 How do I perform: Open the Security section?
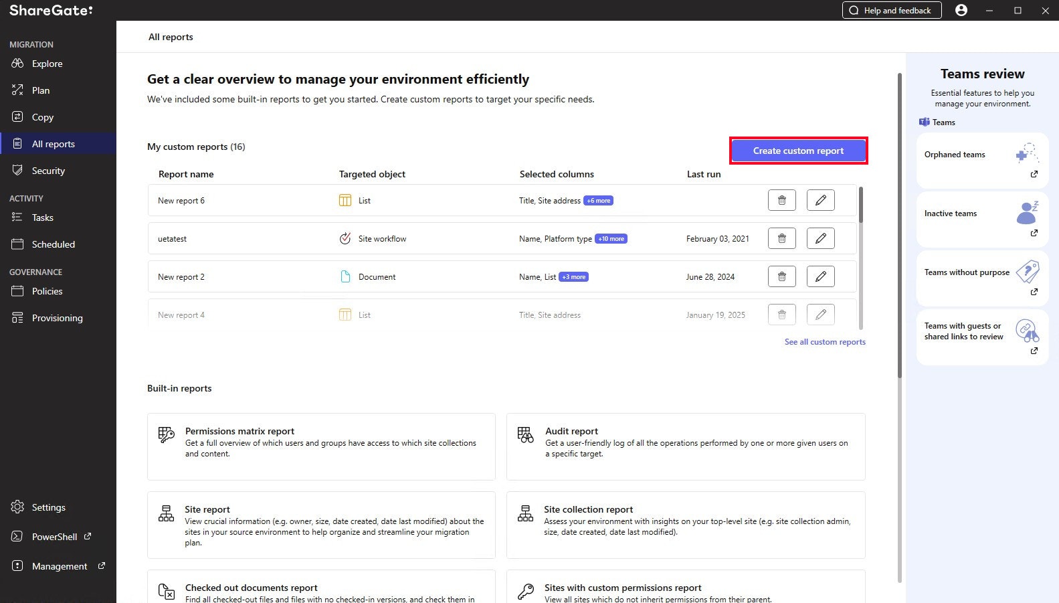point(48,171)
